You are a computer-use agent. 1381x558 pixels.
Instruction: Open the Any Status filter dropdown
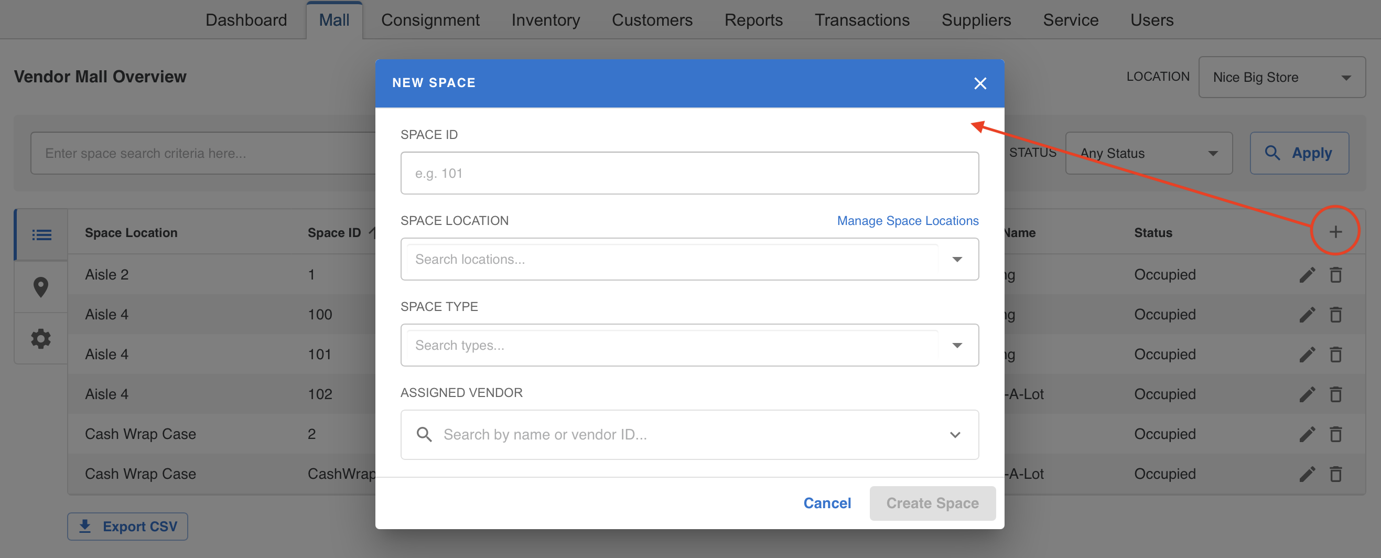1149,153
